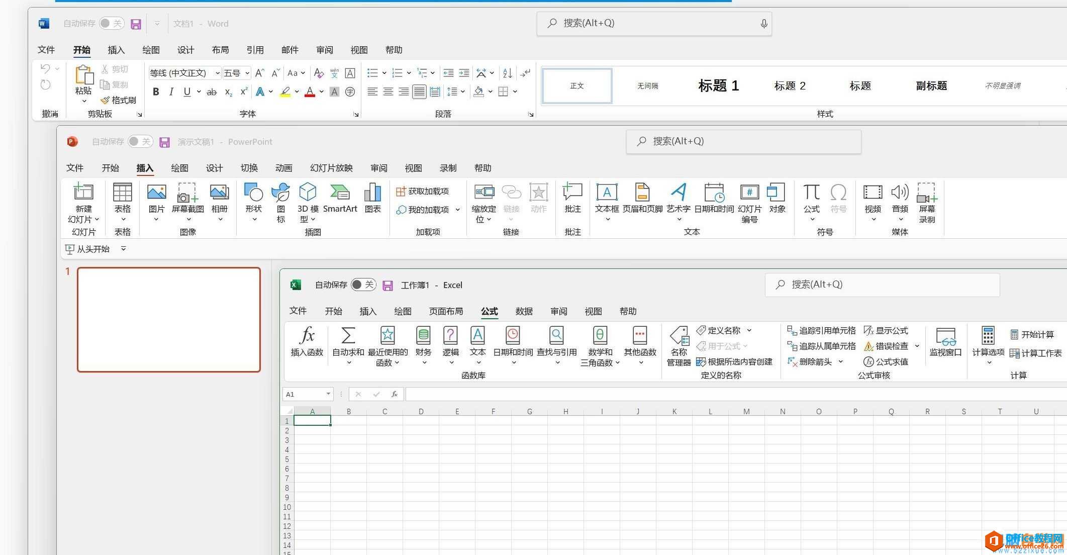Expand My Add-ins (我的加载项) dropdown arrow
This screenshot has width=1067, height=555.
click(x=458, y=210)
